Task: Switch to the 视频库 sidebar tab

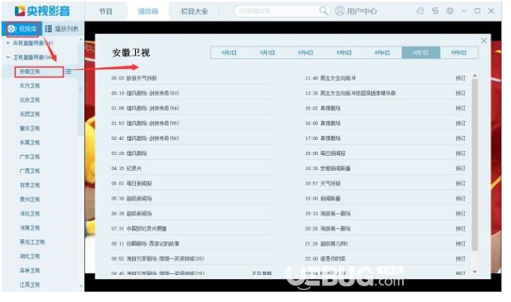Action: point(22,29)
